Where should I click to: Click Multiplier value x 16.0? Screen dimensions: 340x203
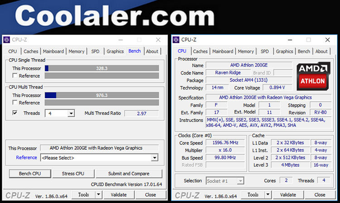[x=225, y=150]
